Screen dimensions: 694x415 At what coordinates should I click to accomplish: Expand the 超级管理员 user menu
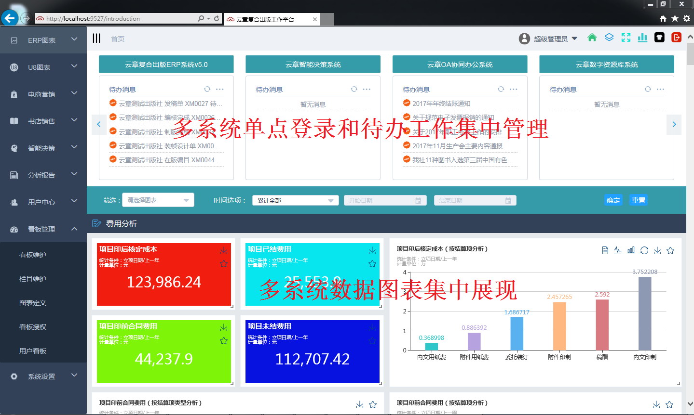point(548,39)
